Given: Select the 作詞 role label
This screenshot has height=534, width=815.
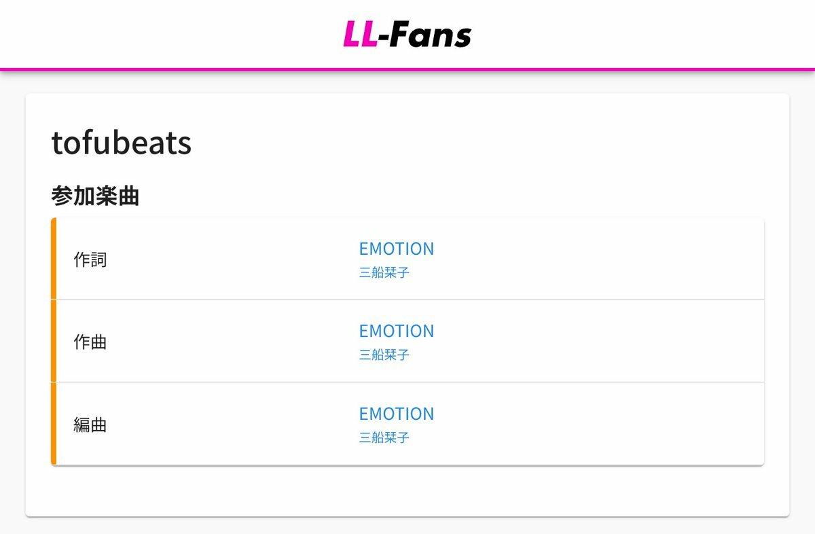Looking at the screenshot, I should click(90, 260).
